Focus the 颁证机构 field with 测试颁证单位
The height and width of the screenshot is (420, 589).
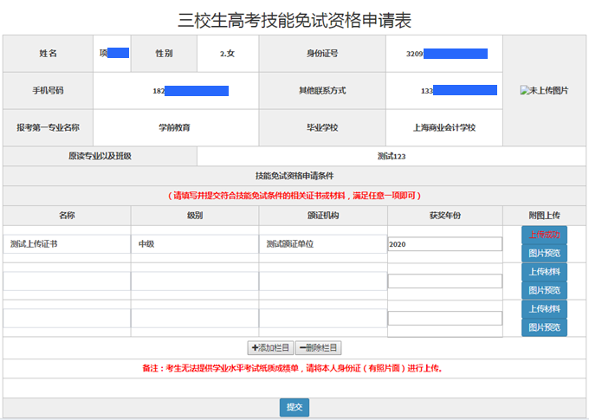322,244
